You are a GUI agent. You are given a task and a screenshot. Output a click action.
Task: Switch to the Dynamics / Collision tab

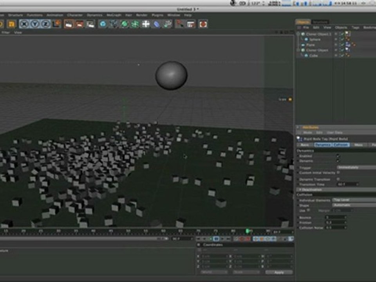332,145
